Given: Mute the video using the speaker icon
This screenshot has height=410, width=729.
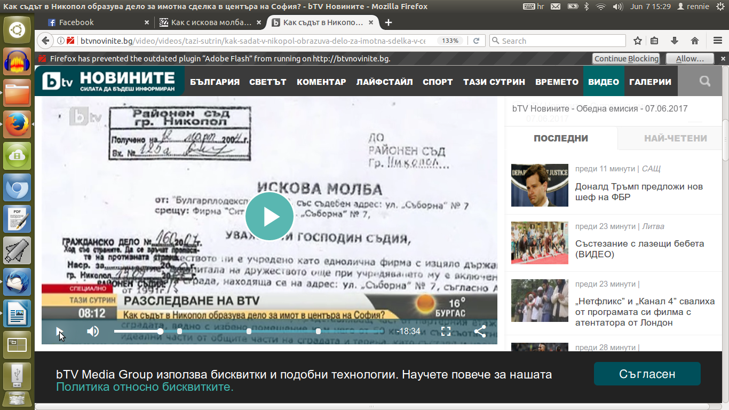Looking at the screenshot, I should tap(93, 332).
